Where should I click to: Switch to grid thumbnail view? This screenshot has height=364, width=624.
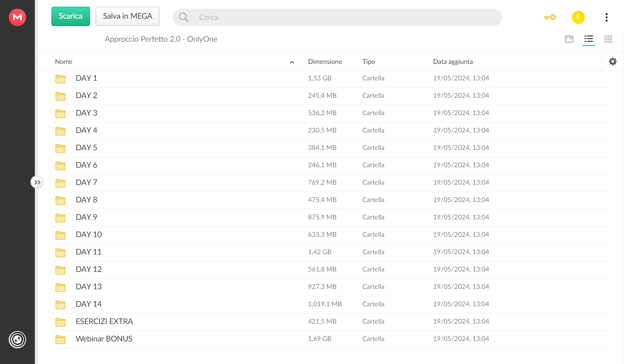pos(608,39)
